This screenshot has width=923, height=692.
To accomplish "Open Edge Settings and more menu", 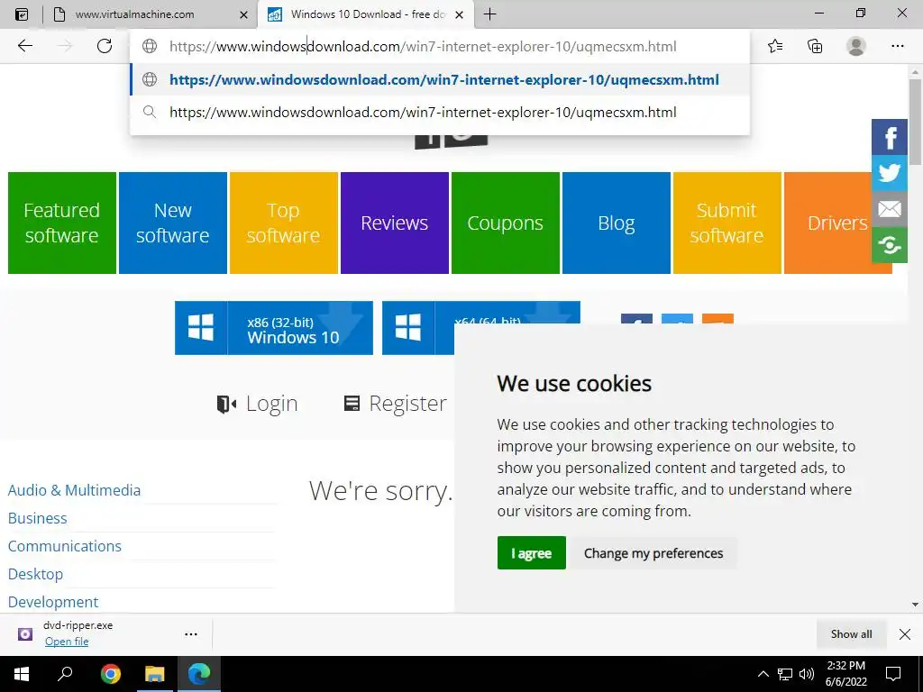I will pos(897,46).
